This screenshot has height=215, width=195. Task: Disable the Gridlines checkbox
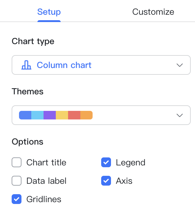tap(17, 199)
